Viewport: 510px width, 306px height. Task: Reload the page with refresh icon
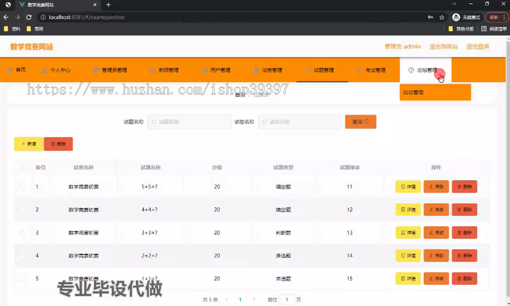(x=29, y=17)
